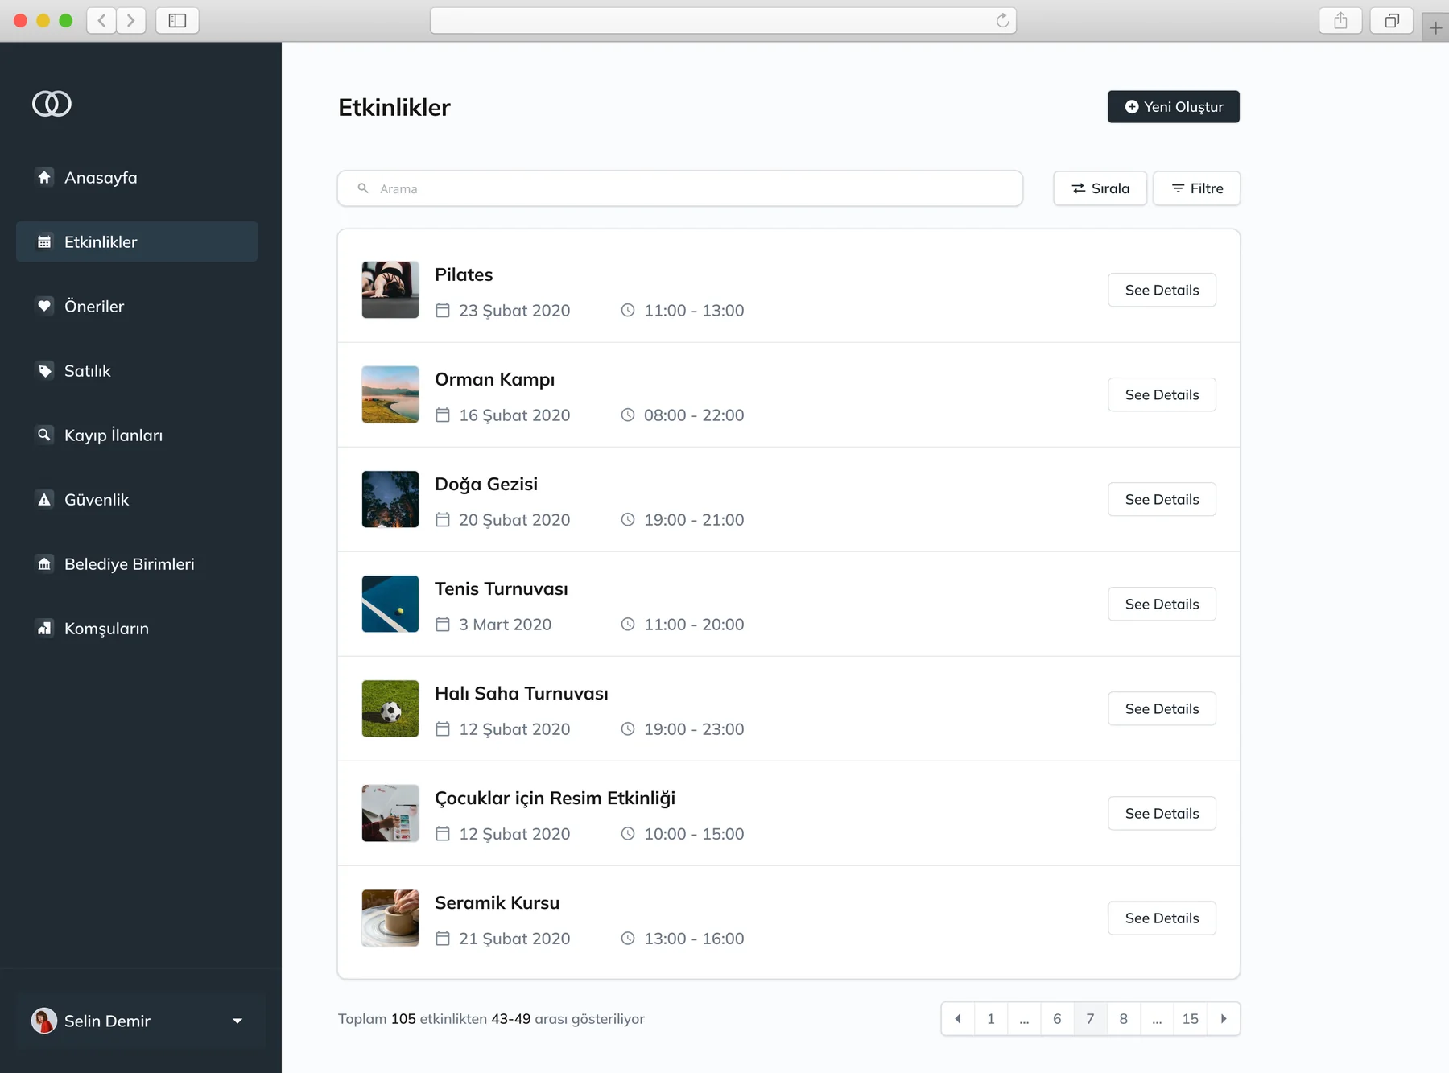Go to page 8 in pagination
This screenshot has height=1073, width=1449.
tap(1123, 1019)
